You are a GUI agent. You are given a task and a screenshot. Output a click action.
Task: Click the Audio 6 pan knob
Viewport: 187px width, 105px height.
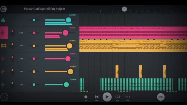(34, 85)
